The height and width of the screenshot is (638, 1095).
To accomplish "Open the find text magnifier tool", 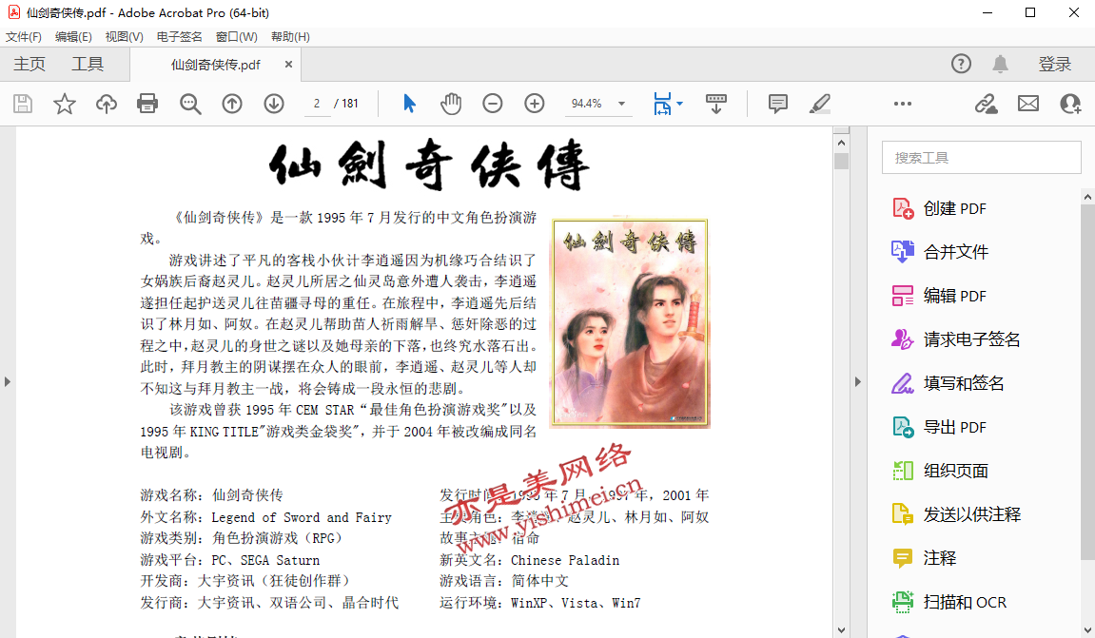I will [x=190, y=104].
